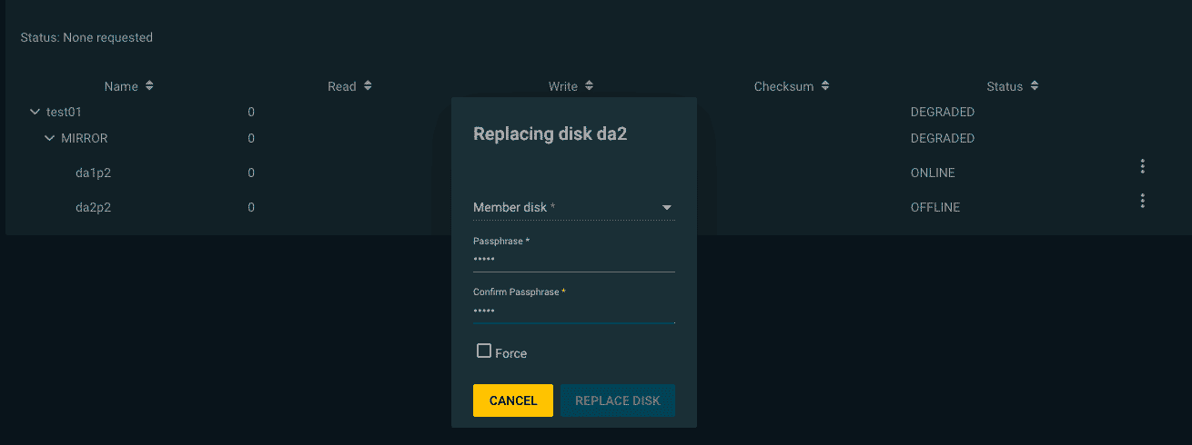This screenshot has width=1192, height=445.
Task: Sort by Write column arrows
Action: (x=589, y=86)
